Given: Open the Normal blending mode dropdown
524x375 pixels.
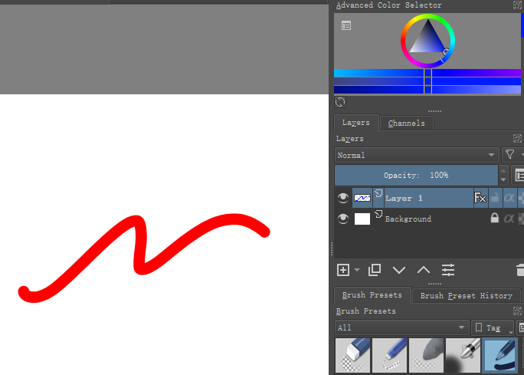Looking at the screenshot, I should click(417, 155).
